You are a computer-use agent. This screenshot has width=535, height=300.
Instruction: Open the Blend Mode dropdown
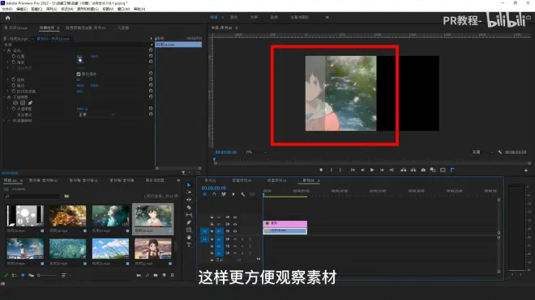(x=96, y=115)
